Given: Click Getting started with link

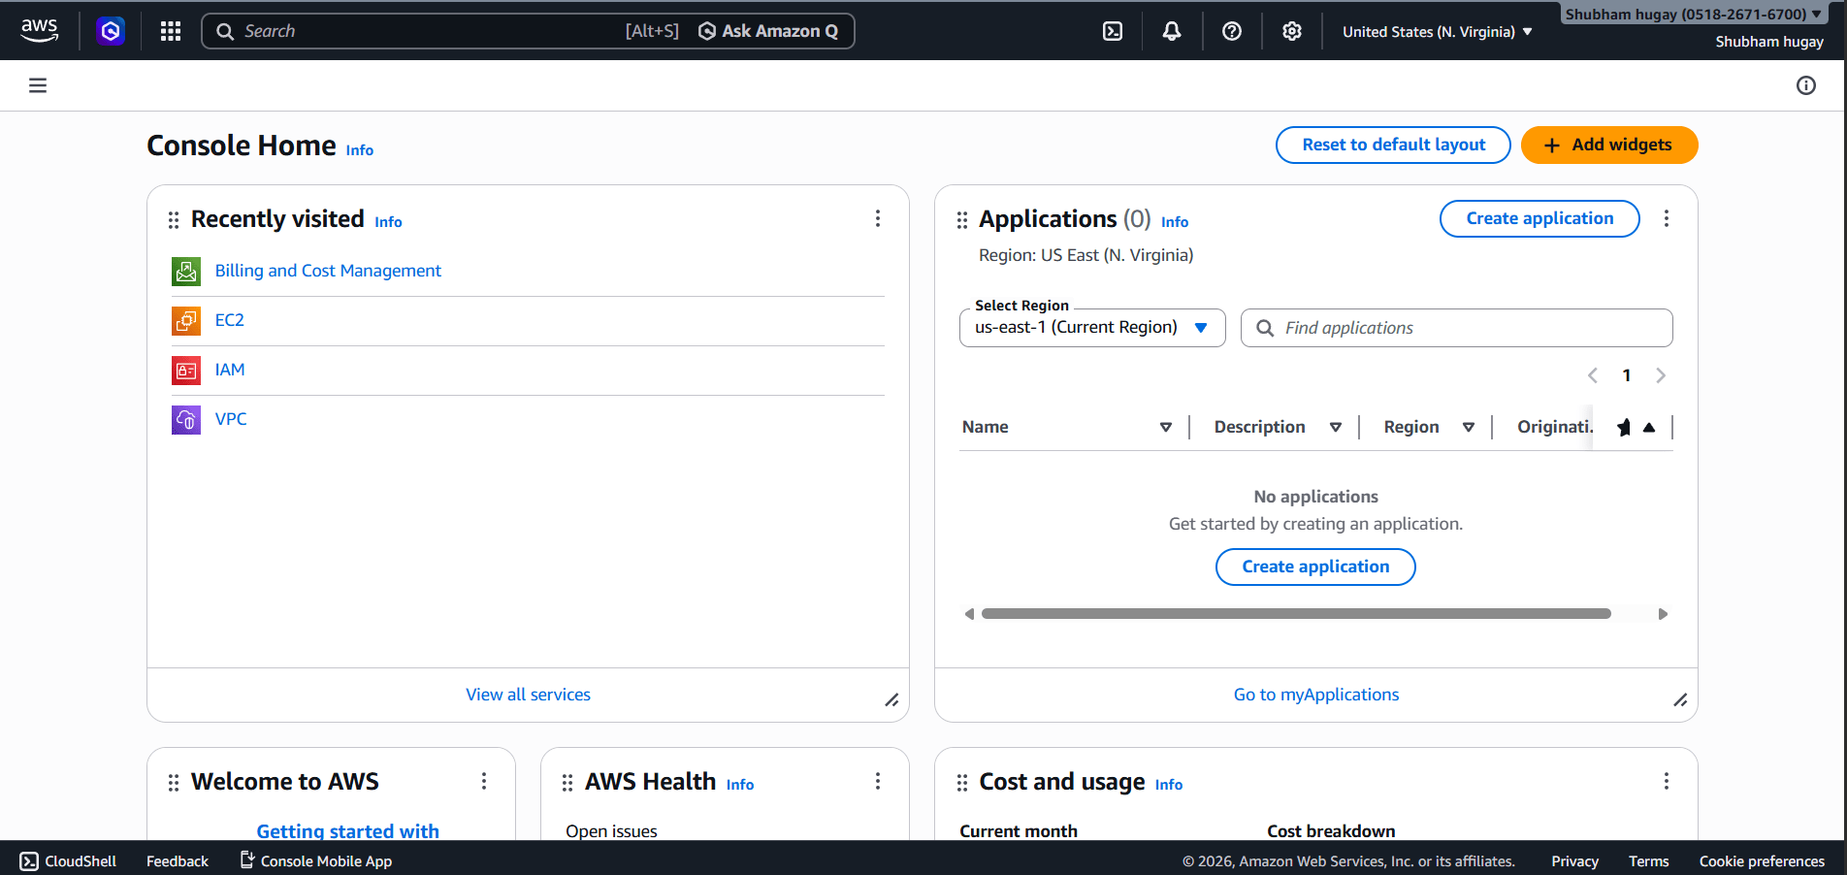Looking at the screenshot, I should [347, 830].
